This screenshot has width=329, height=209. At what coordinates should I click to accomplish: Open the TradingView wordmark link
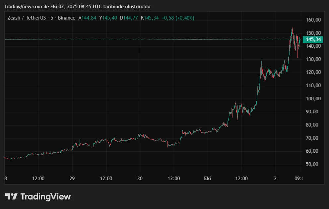(45, 197)
